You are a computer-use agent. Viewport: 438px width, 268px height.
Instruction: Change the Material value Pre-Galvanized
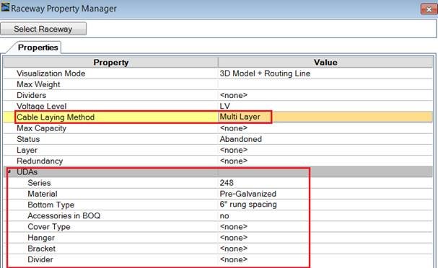point(325,194)
